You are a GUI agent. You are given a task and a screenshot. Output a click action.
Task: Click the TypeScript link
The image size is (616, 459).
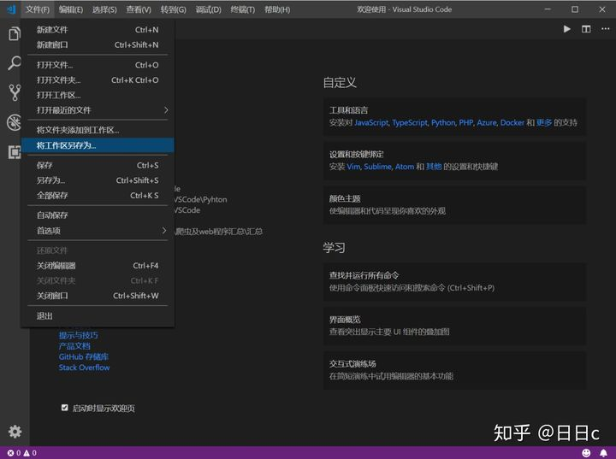tap(409, 122)
